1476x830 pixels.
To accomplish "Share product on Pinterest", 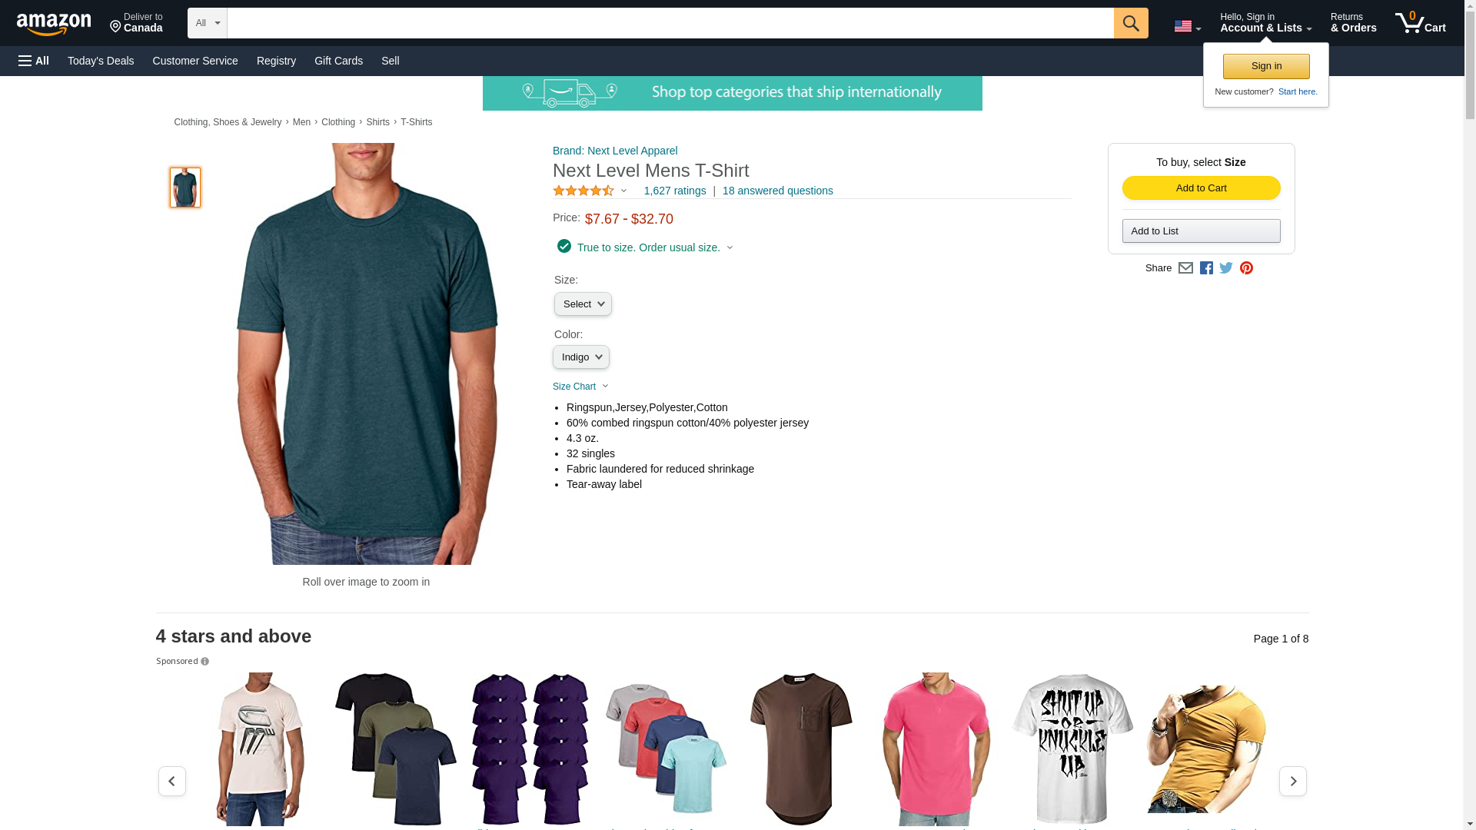I will click(x=1246, y=267).
